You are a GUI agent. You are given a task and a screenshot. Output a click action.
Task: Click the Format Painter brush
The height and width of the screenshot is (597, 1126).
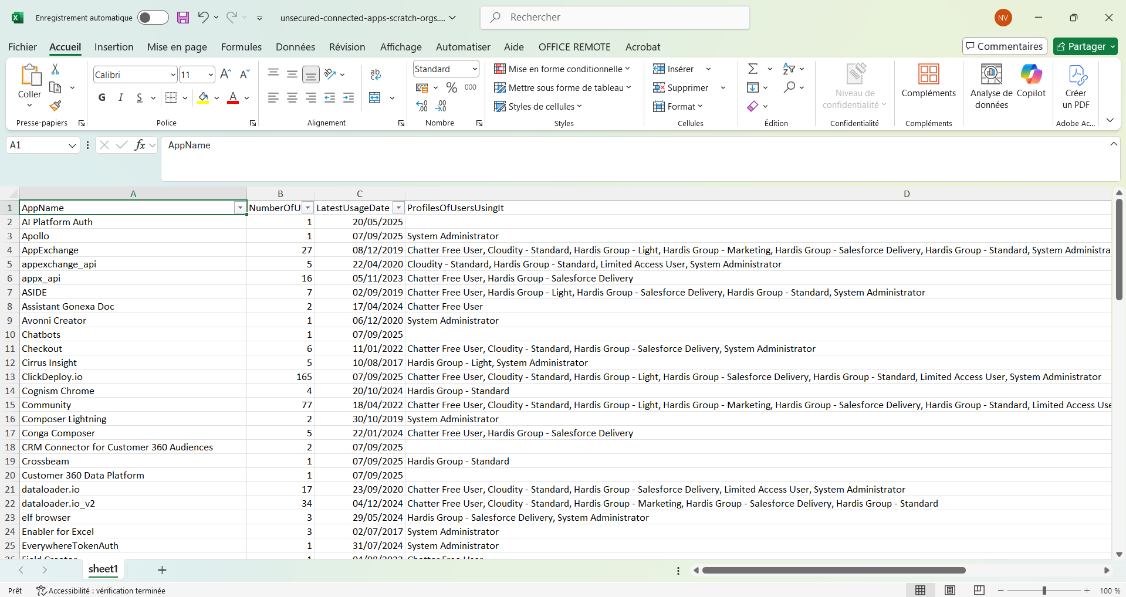[x=55, y=106]
